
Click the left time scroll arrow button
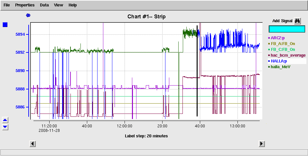(33, 144)
